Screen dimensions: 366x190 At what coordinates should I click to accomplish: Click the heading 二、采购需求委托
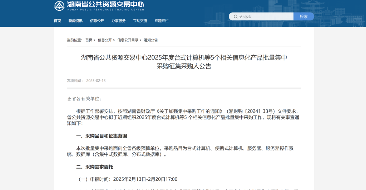tap(94, 167)
